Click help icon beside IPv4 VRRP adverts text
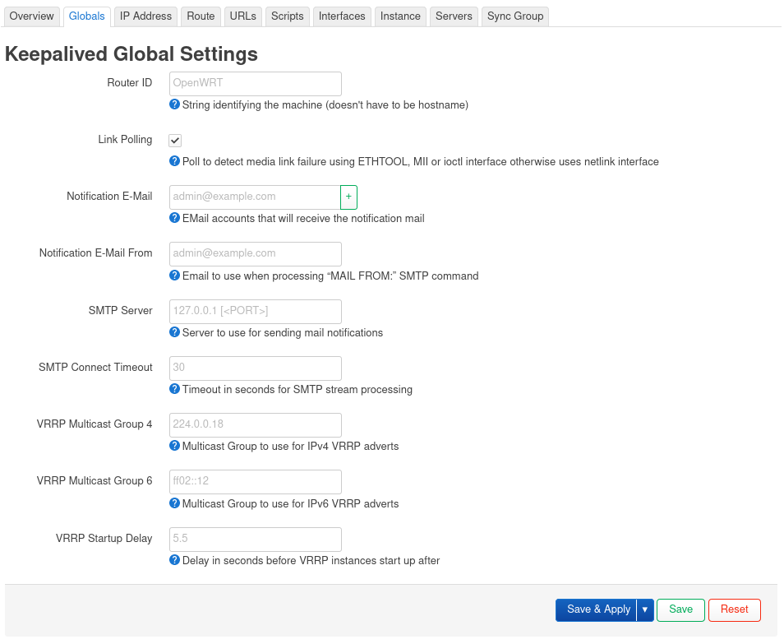Screen dimensions: 784x644 pyautogui.click(x=174, y=445)
